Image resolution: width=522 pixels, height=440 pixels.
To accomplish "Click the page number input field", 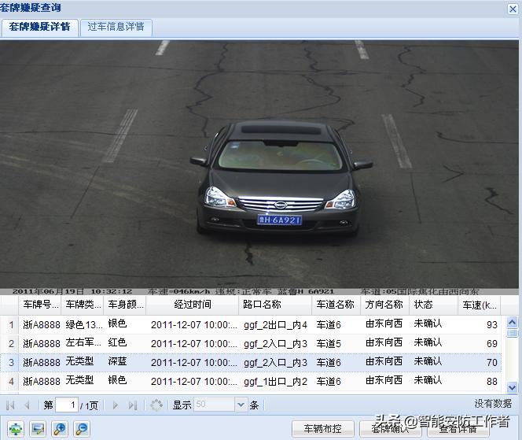I will (x=67, y=405).
